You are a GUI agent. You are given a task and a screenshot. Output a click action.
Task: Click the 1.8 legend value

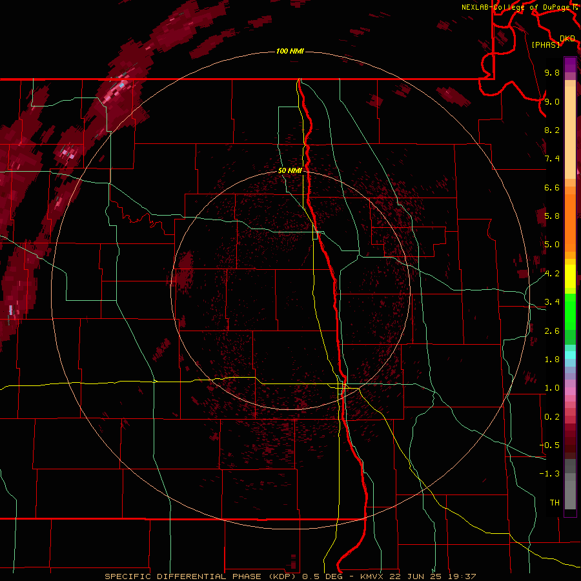[x=552, y=360]
